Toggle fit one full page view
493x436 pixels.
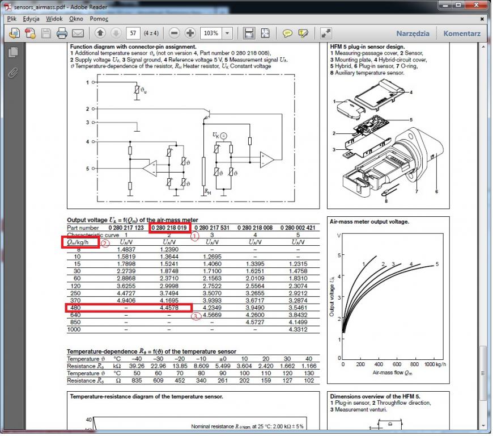[265, 33]
